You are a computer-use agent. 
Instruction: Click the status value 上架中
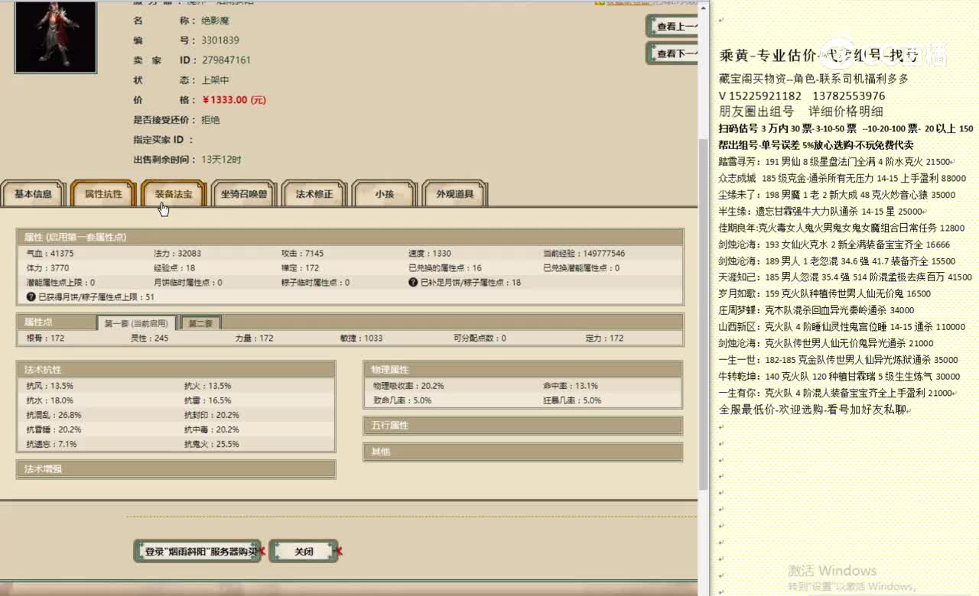[x=215, y=79]
